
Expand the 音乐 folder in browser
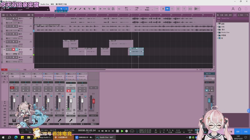click(x=217, y=30)
